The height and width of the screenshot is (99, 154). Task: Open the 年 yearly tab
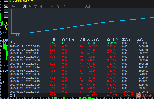coord(41,6)
